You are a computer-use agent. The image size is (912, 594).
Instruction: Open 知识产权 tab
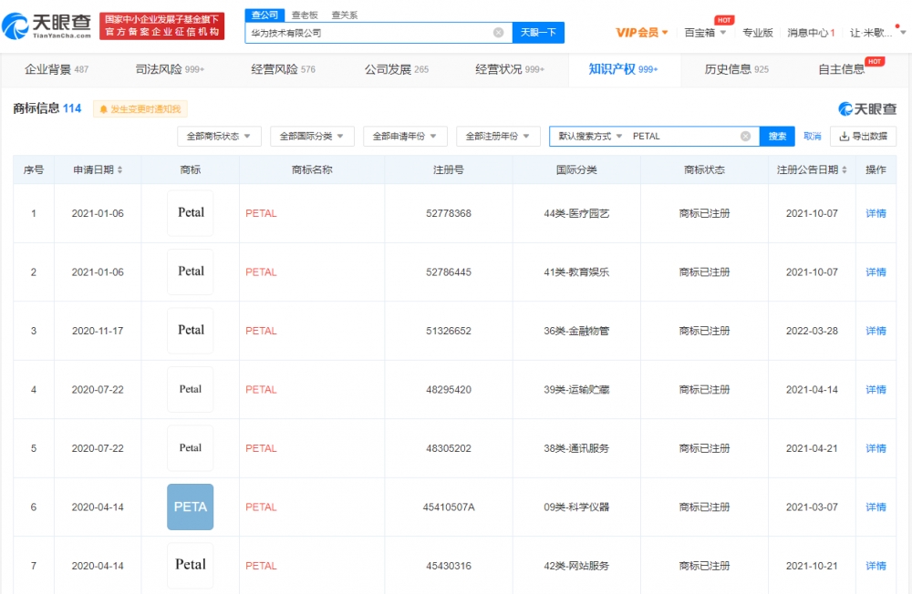pos(623,69)
